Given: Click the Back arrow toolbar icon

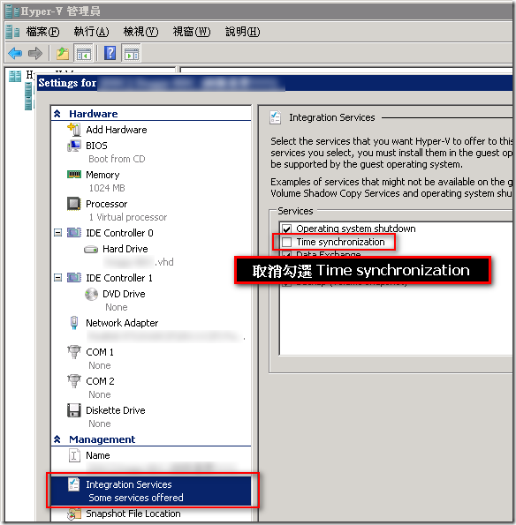Looking at the screenshot, I should (x=15, y=53).
